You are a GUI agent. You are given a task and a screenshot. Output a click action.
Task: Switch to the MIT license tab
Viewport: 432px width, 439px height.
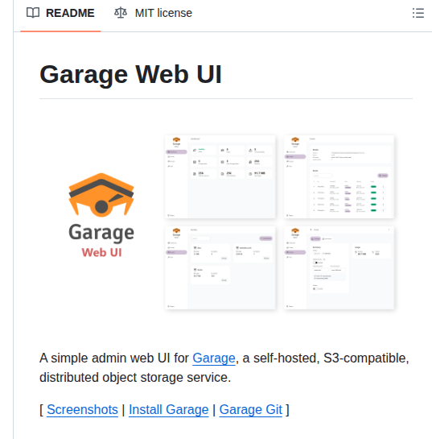(153, 13)
